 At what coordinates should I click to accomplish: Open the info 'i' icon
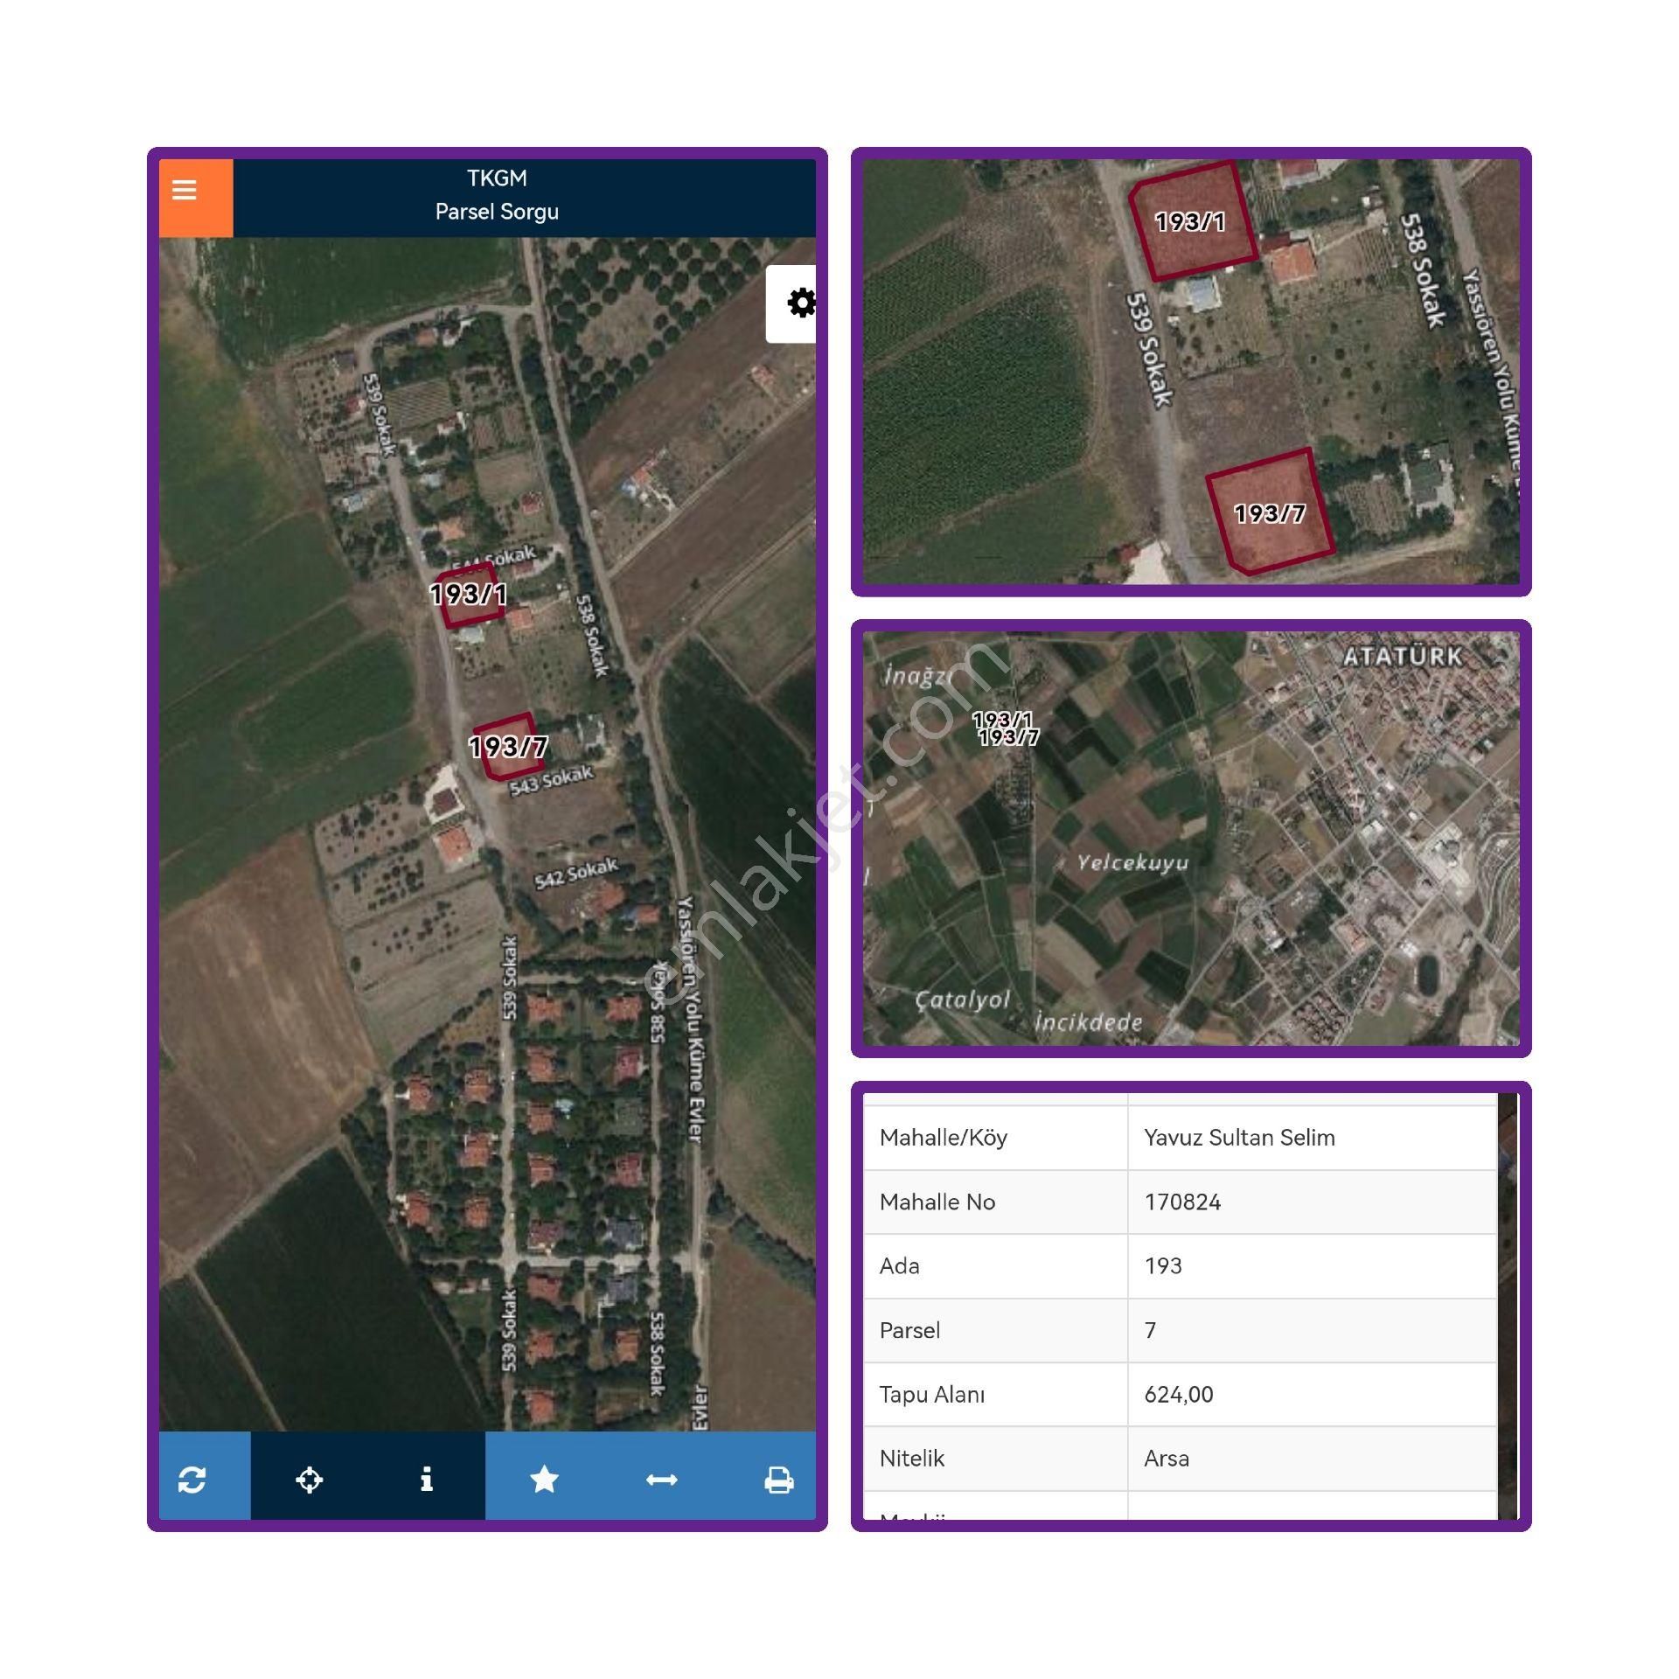click(426, 1480)
